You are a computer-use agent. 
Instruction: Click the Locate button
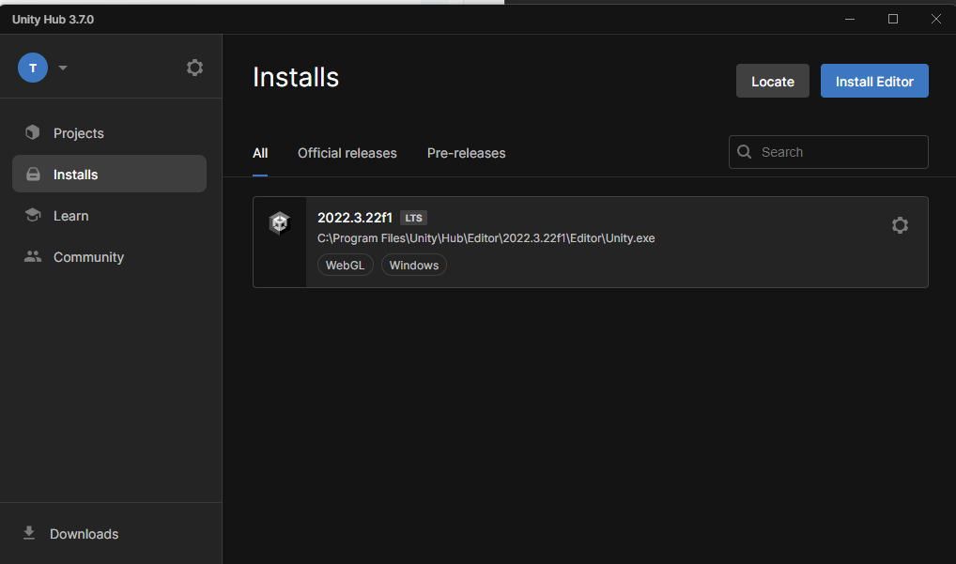773,81
